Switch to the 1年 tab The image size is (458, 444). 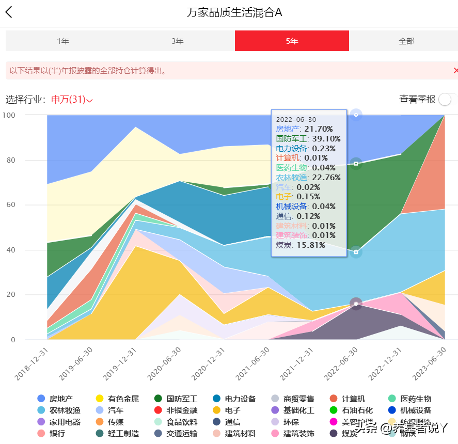[x=63, y=41]
